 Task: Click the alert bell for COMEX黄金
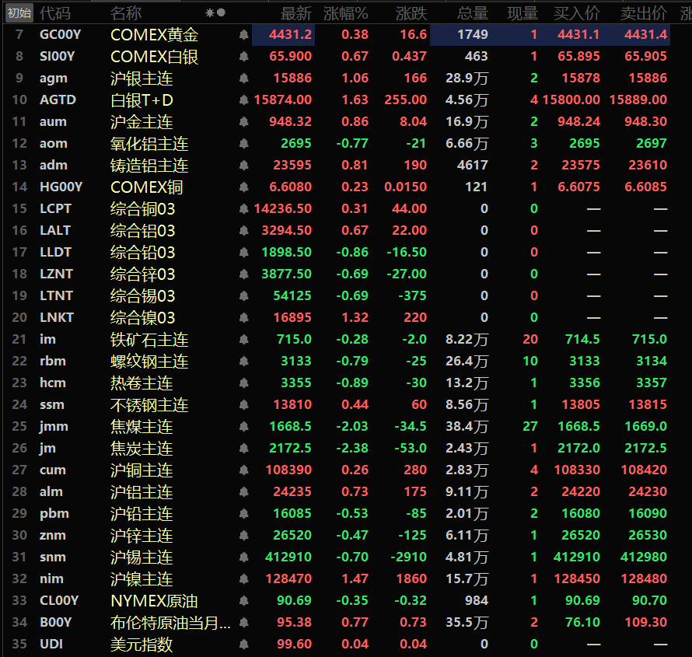[243, 34]
